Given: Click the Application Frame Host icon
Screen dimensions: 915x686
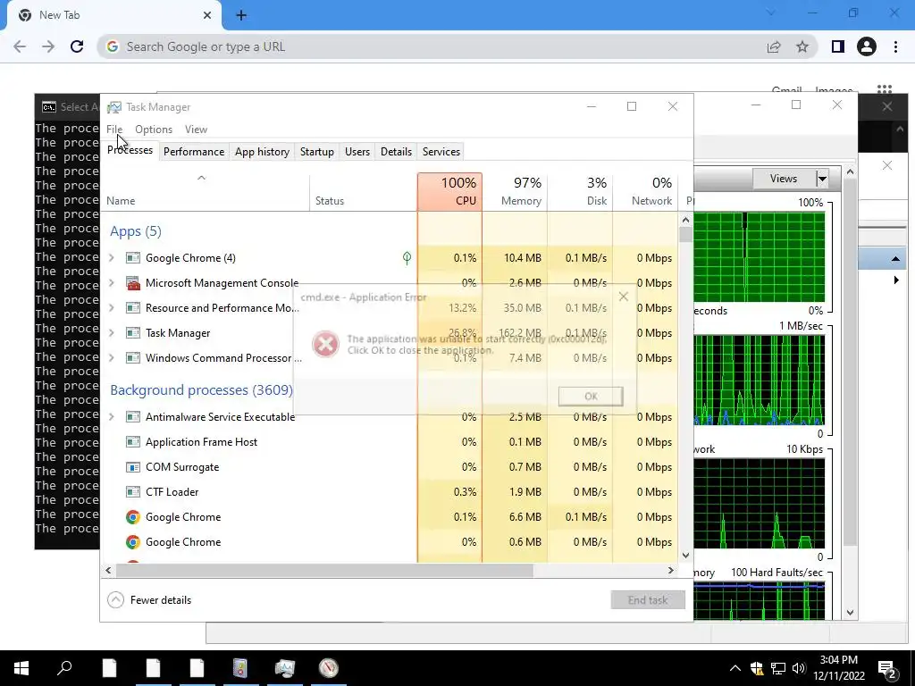Looking at the screenshot, I should point(133,442).
